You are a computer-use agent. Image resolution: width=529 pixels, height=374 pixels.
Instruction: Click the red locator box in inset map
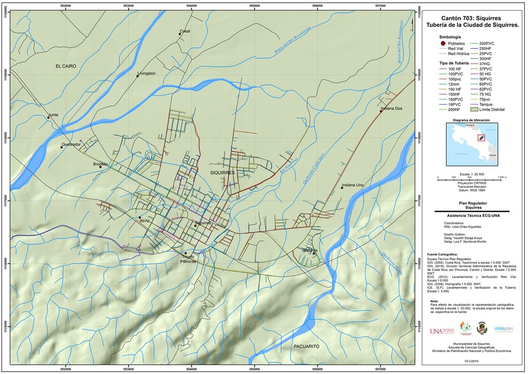[x=481, y=137]
